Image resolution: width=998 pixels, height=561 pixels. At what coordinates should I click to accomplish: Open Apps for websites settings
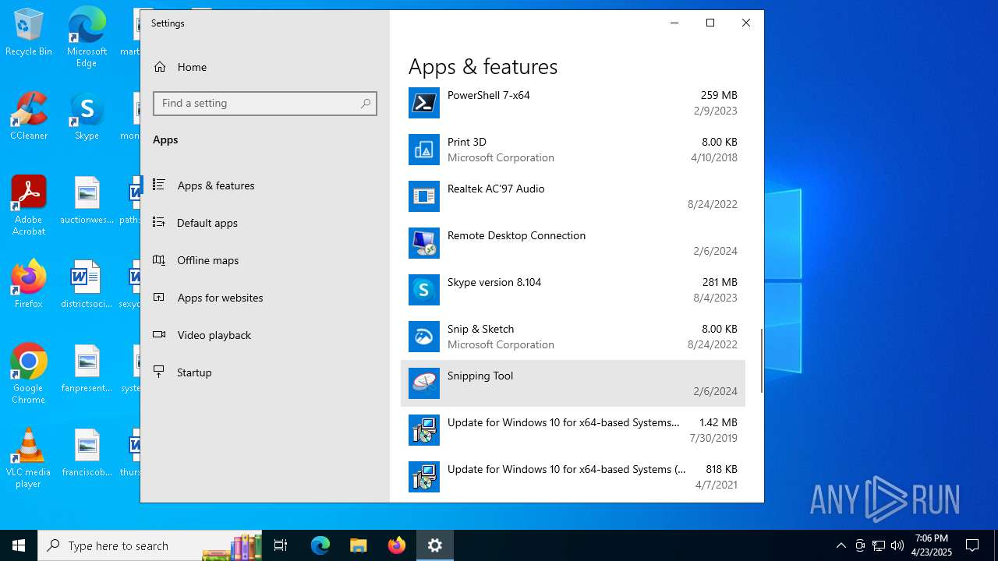pyautogui.click(x=264, y=298)
